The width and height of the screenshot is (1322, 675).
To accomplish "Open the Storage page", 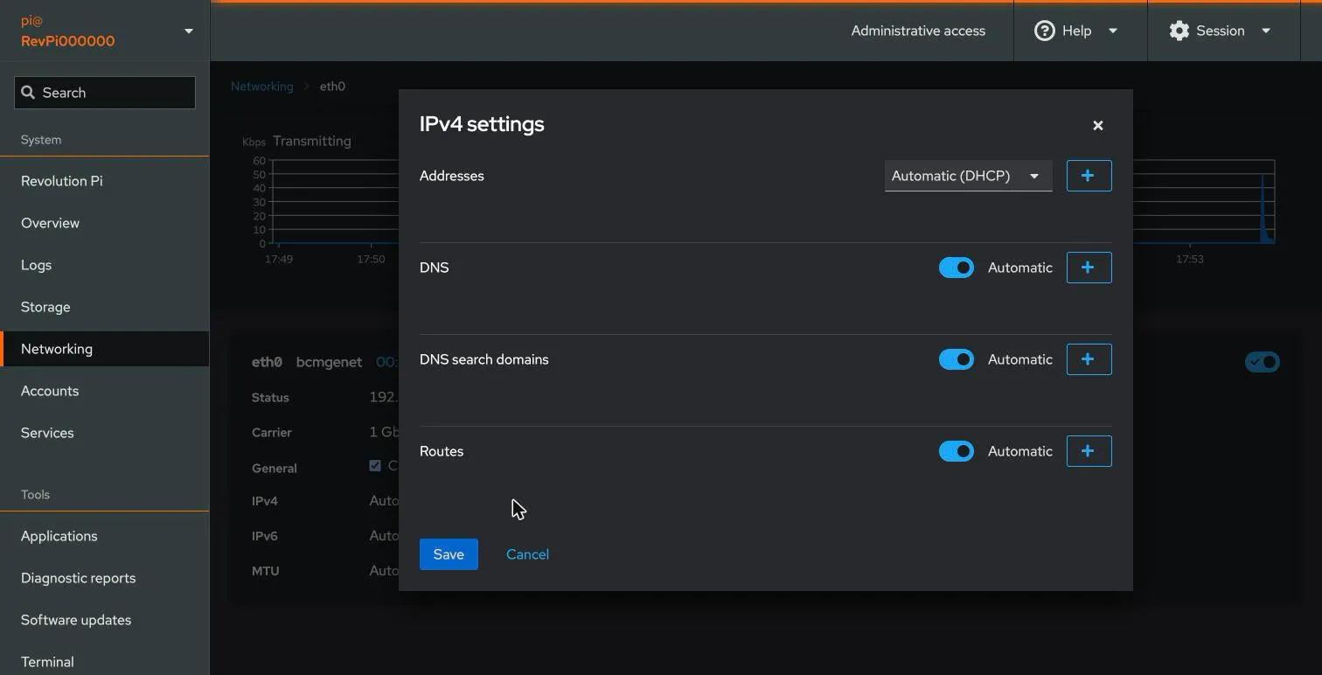I will 105,307.
